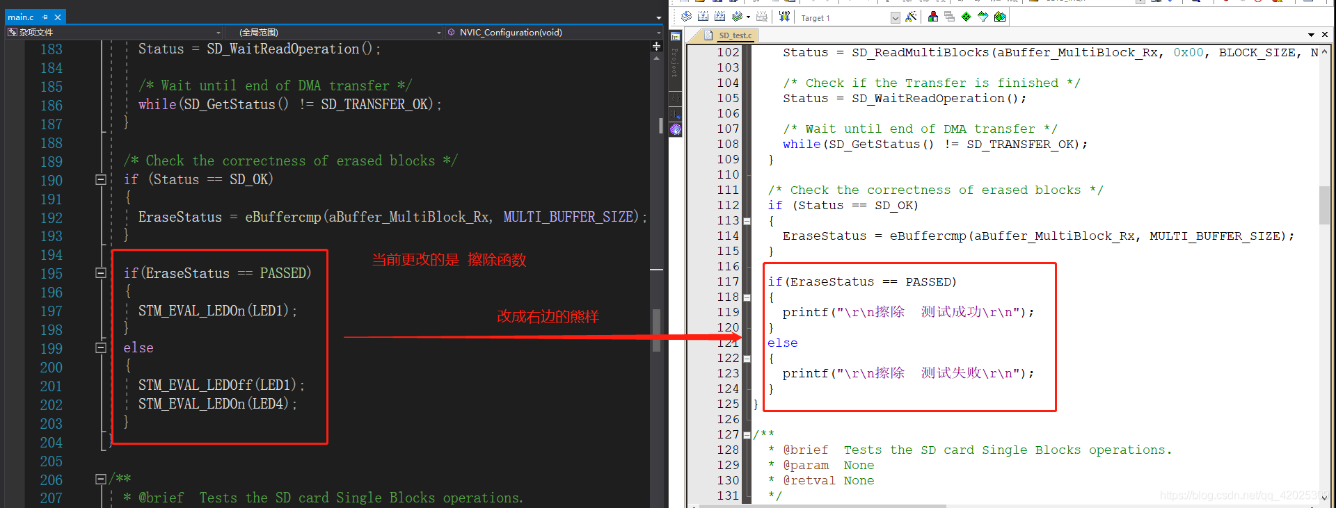
Task: Open Functions braces tab in Keil sidebar
Action: (675, 98)
